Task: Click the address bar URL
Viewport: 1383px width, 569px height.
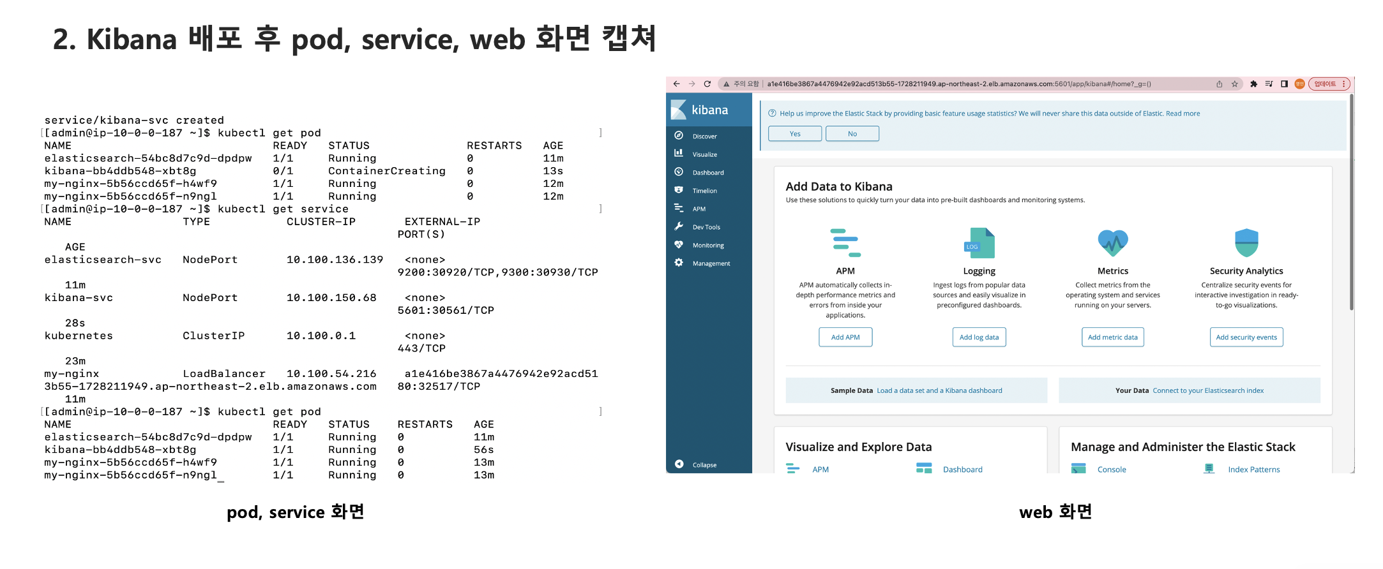Action: 959,84
